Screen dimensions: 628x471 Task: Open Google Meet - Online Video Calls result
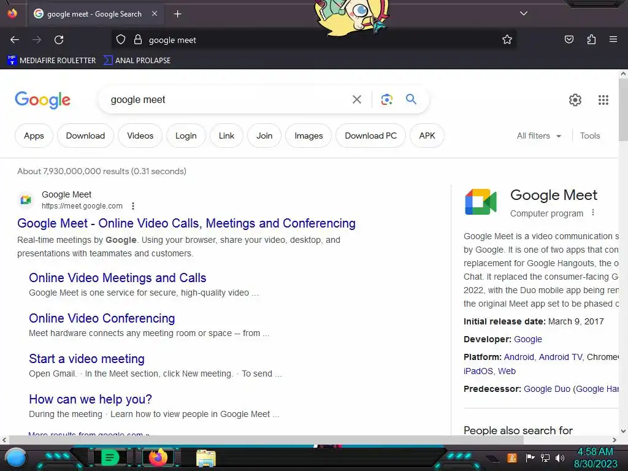(x=186, y=223)
